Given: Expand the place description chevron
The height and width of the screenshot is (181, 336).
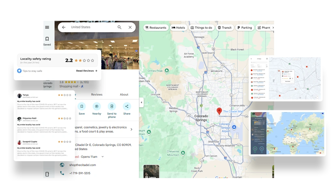Looking at the screenshot, I should pyautogui.click(x=131, y=129).
